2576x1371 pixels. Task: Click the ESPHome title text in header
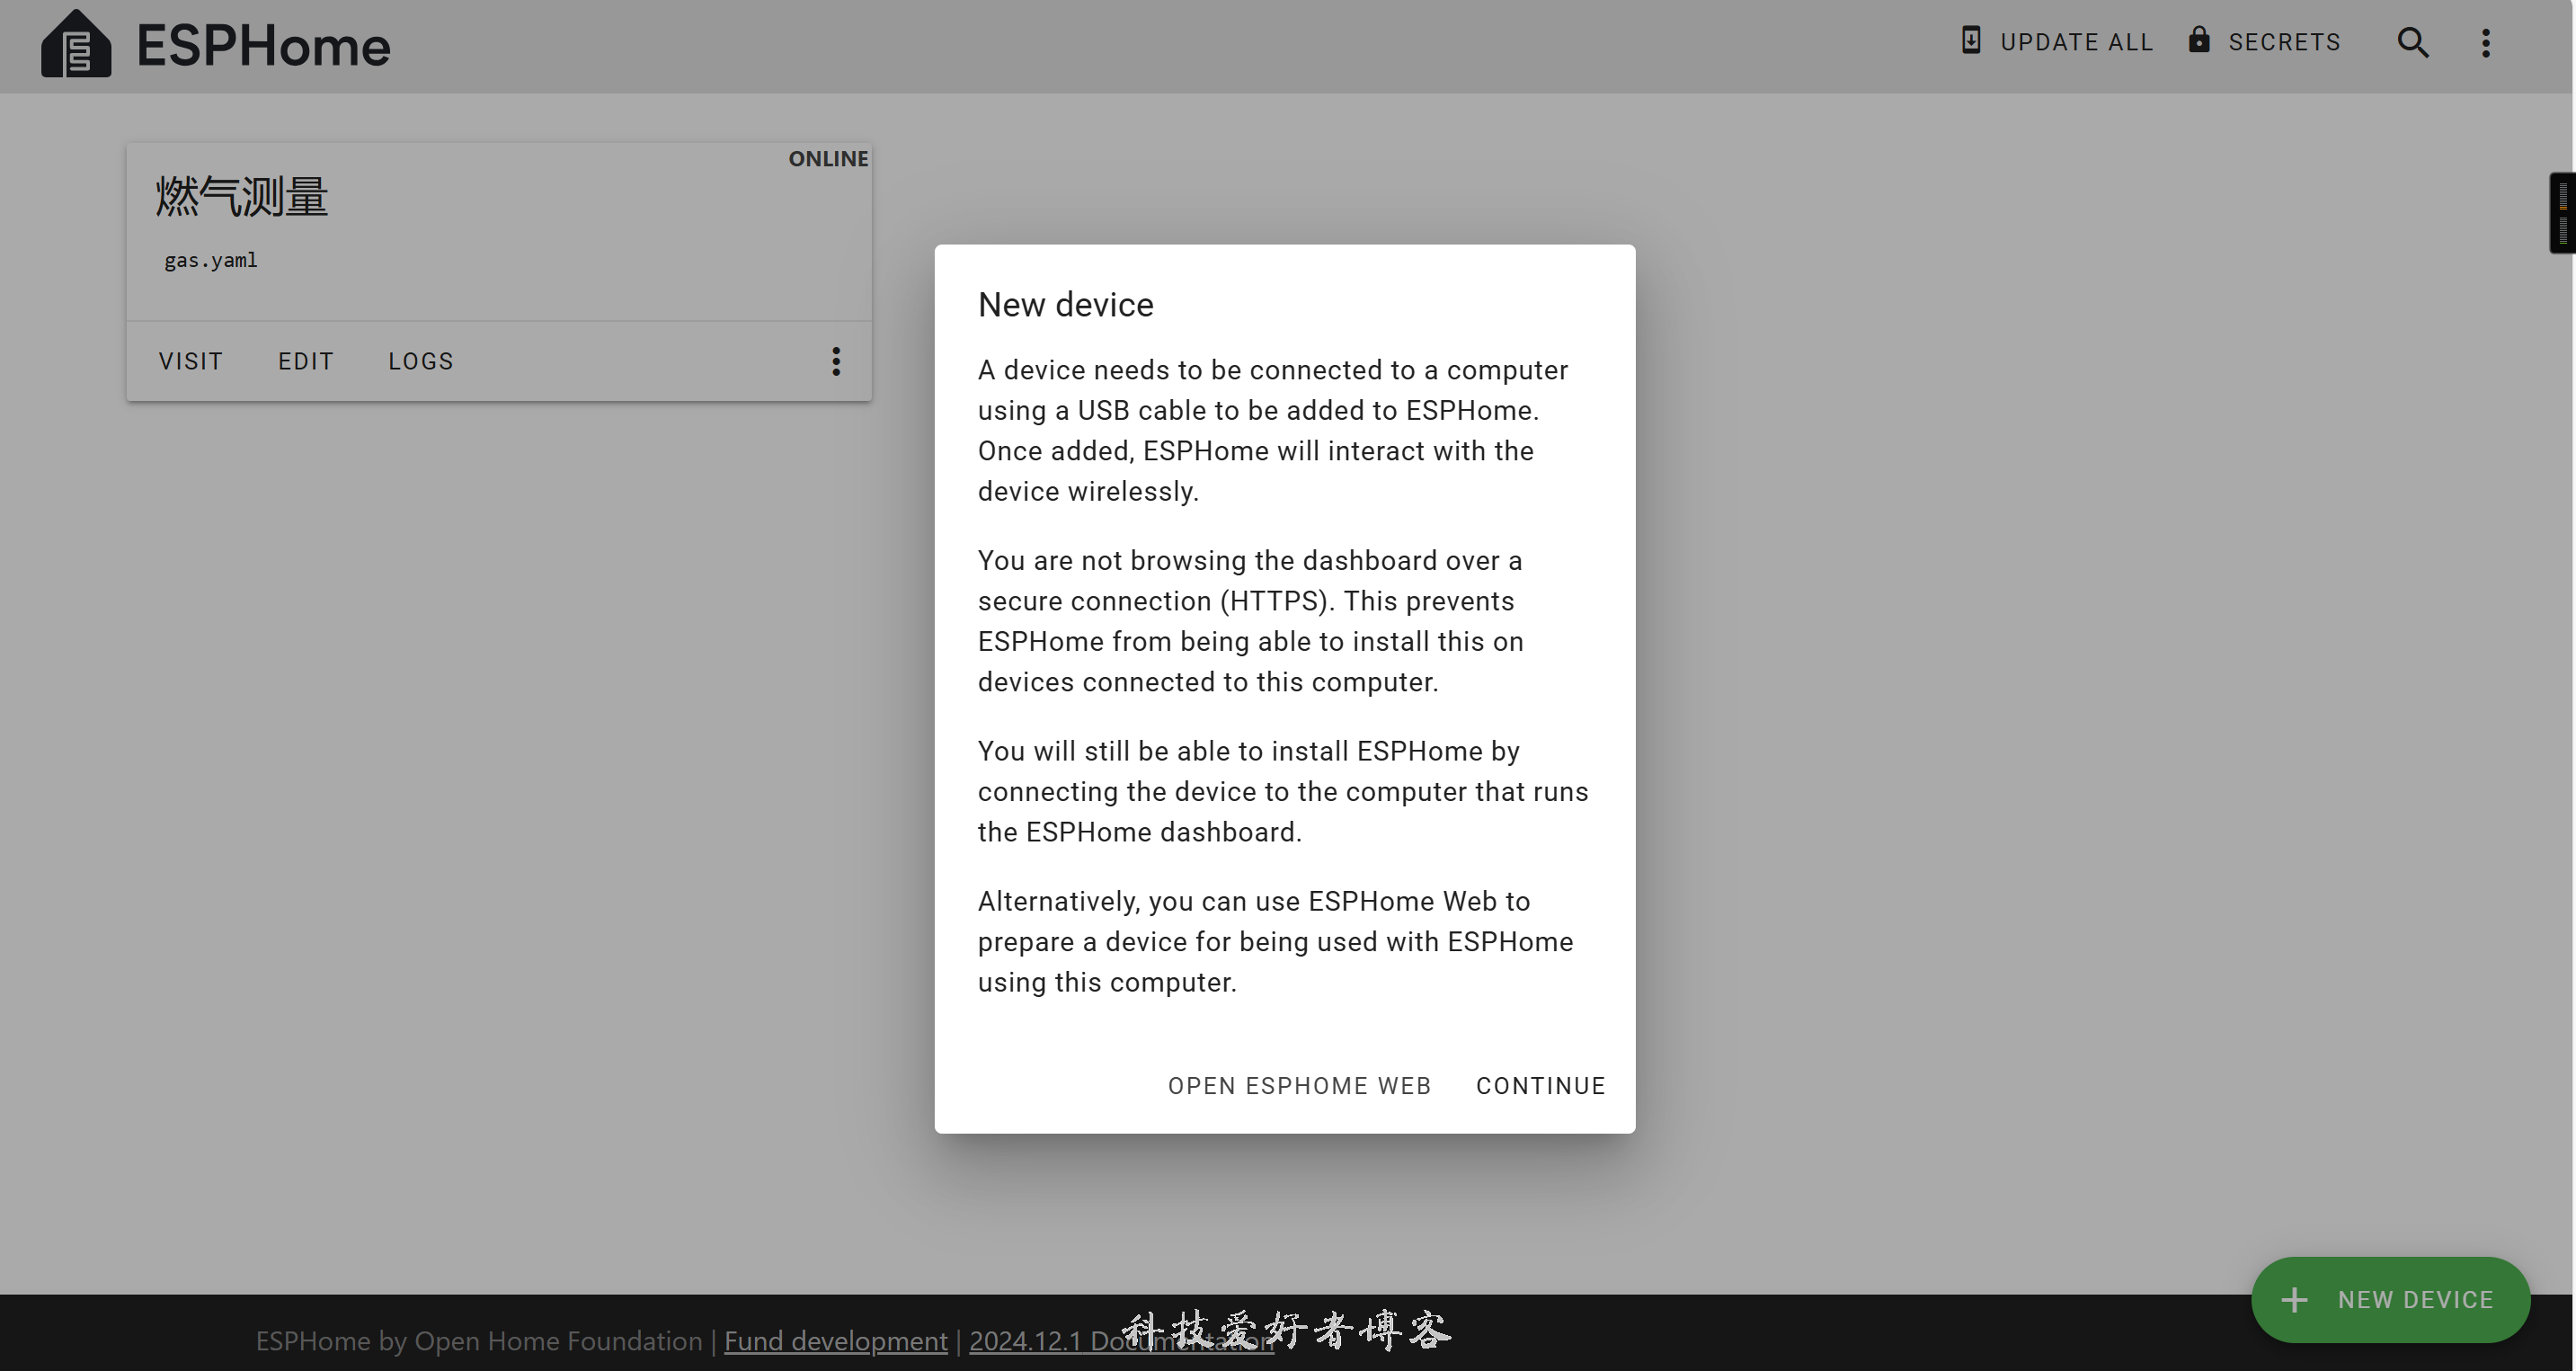[x=263, y=46]
